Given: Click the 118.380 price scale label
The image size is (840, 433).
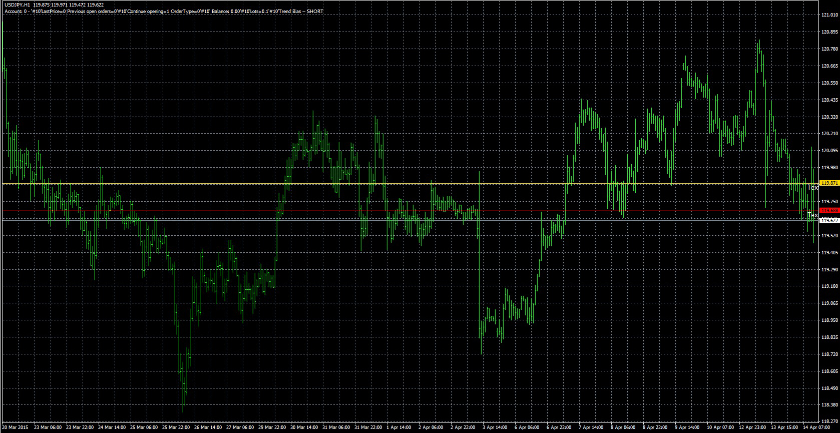Looking at the screenshot, I should [829, 405].
